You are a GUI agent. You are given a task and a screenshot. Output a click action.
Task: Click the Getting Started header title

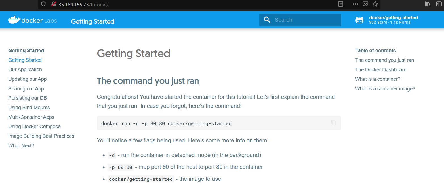[92, 21]
